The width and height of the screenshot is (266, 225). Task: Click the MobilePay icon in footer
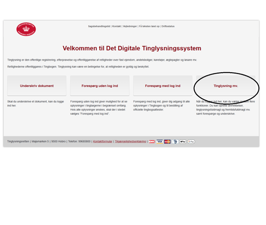coord(175,142)
